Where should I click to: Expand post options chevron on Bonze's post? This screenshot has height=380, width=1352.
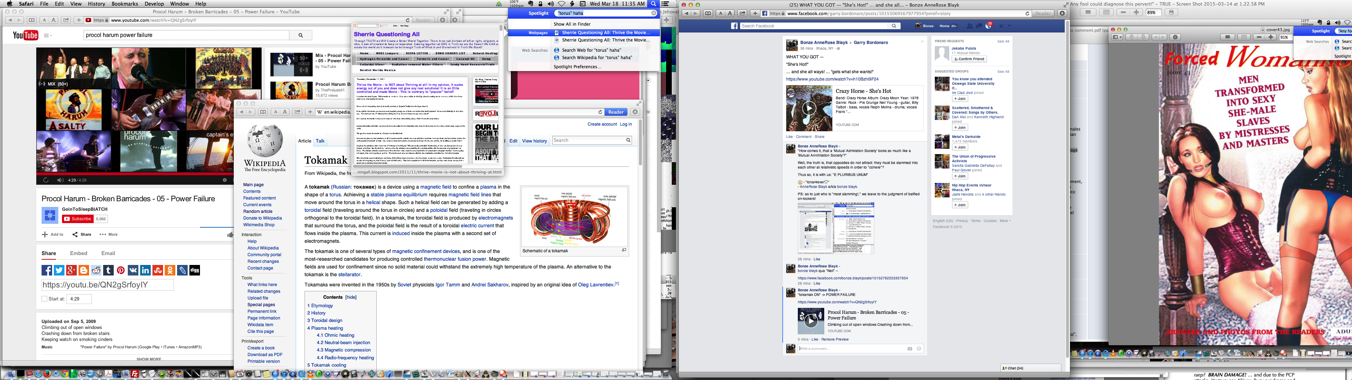[x=922, y=42]
